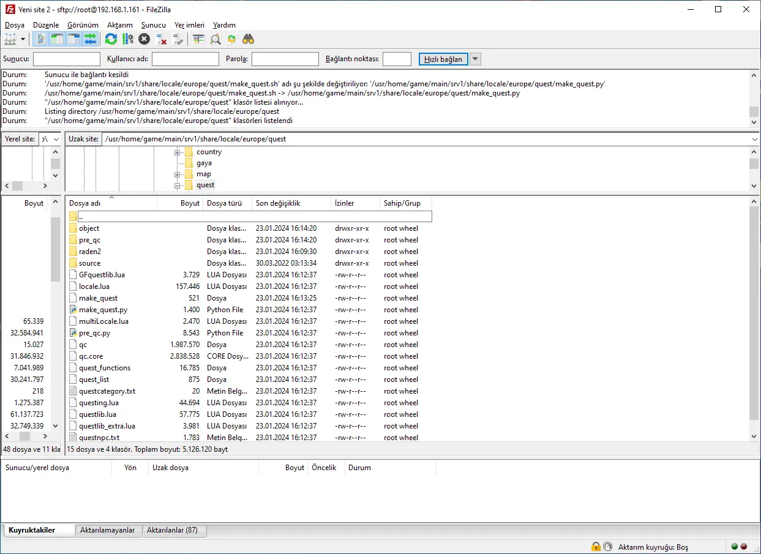Sort by Son değişiklik column header
This screenshot has width=761, height=554.
291,203
